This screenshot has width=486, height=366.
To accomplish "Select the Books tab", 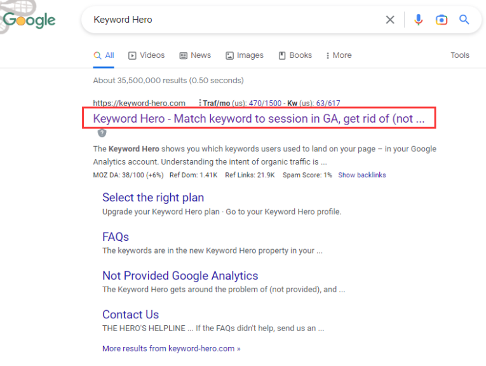I will click(295, 55).
